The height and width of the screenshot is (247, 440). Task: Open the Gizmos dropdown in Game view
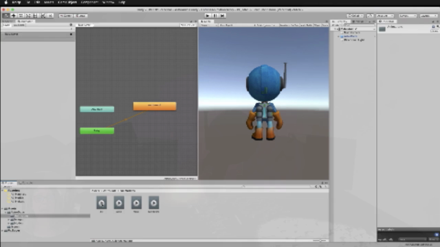[325, 25]
